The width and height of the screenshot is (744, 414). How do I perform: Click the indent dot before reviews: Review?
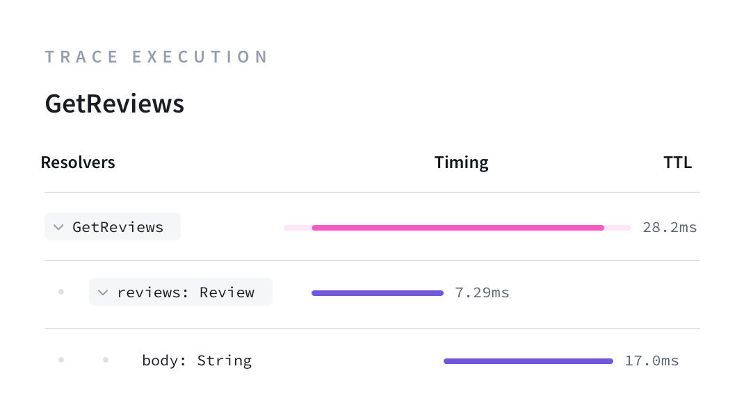point(61,292)
